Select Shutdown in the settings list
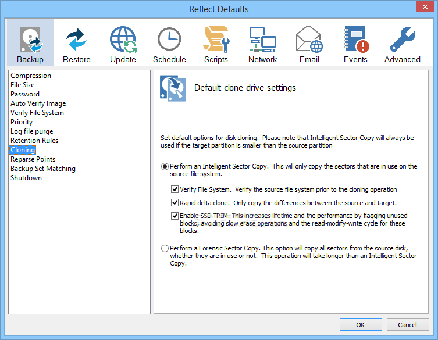This screenshot has height=340, width=438. [x=26, y=178]
